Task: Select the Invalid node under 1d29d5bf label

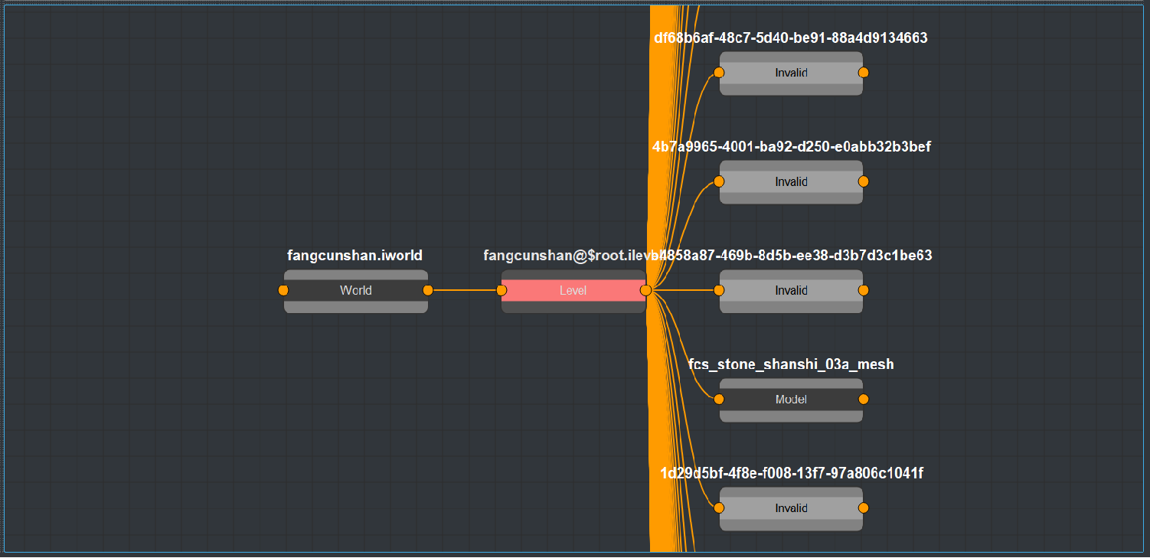Action: coord(791,508)
